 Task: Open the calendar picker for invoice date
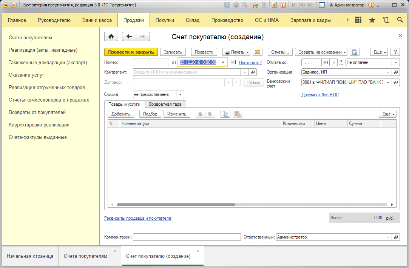point(223,62)
